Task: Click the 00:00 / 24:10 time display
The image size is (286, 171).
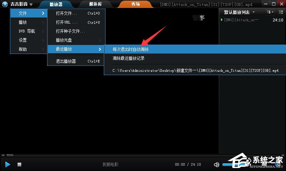Action: [x=188, y=164]
